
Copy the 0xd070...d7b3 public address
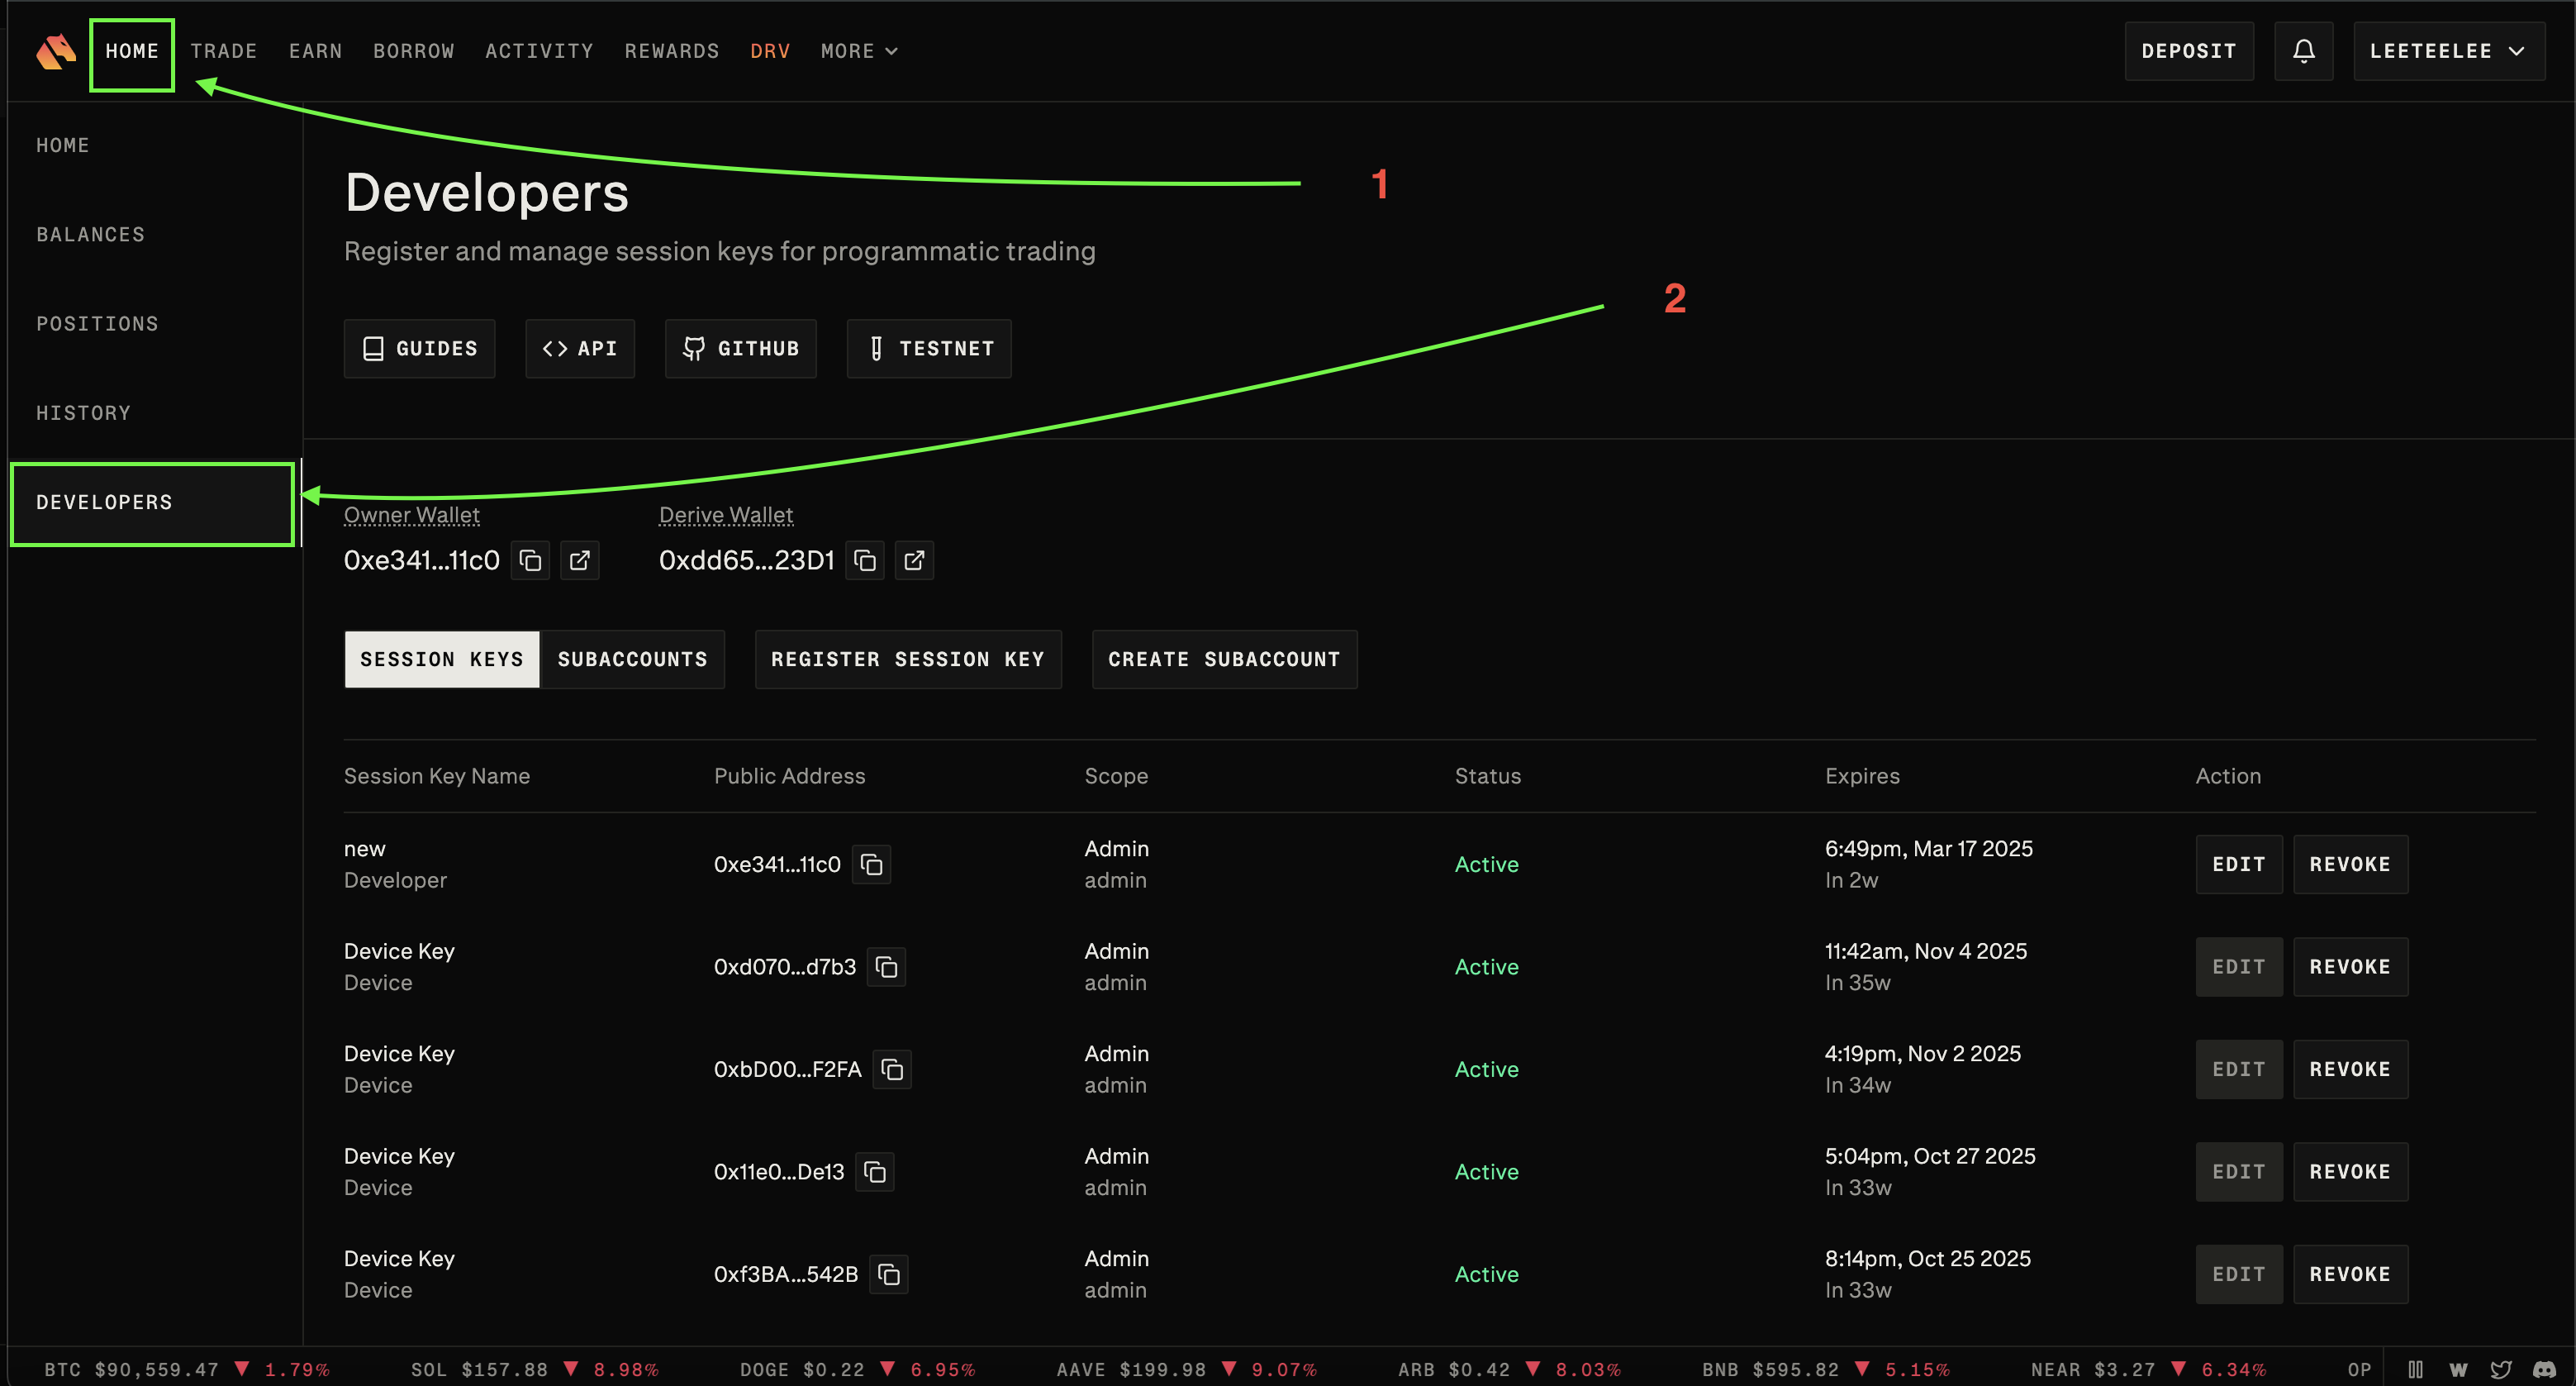(x=886, y=967)
